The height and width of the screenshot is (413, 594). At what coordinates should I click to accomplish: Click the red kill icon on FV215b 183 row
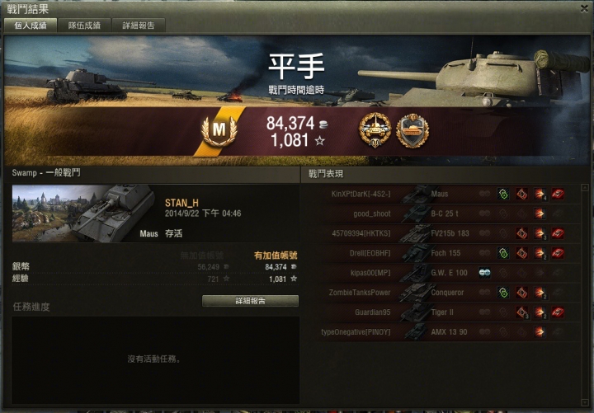pyautogui.click(x=558, y=233)
